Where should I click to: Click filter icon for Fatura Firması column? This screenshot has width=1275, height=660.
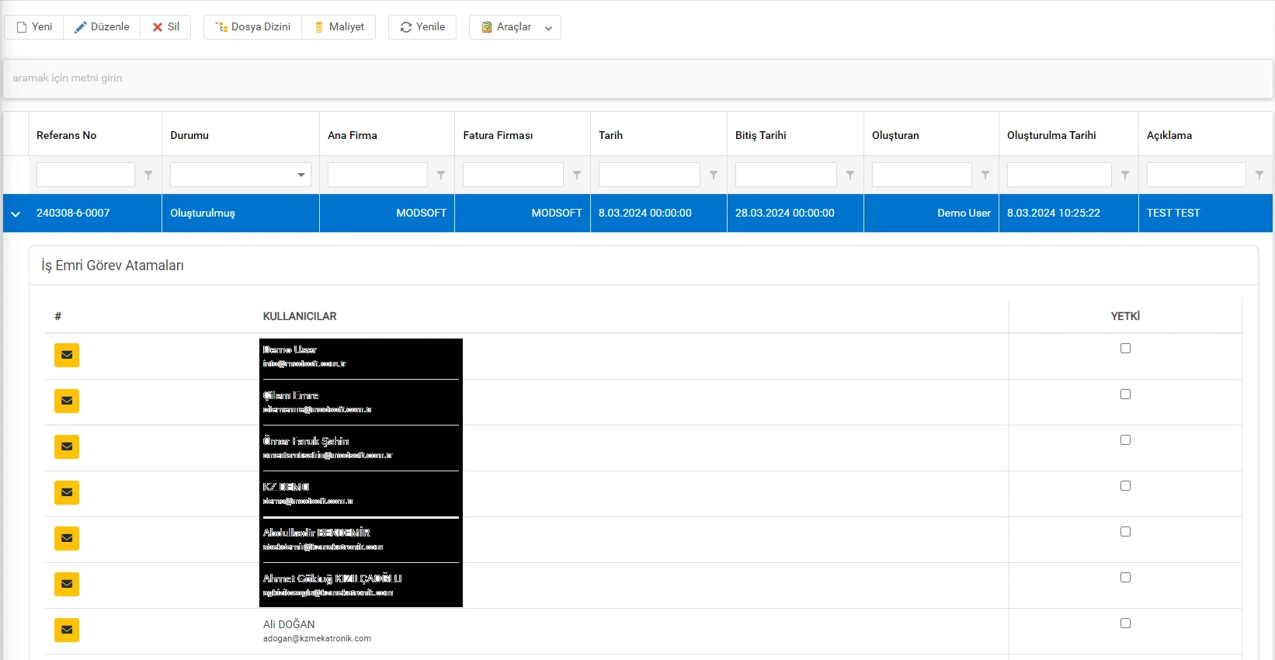tap(577, 175)
